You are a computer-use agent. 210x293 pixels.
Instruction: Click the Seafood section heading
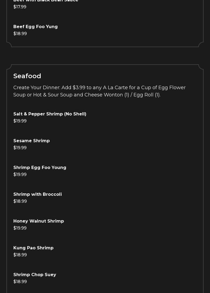tap(27, 76)
